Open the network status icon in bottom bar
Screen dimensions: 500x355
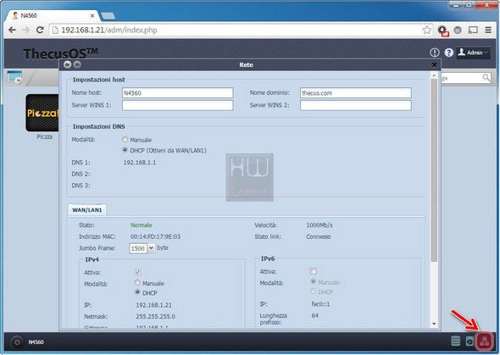[x=484, y=341]
